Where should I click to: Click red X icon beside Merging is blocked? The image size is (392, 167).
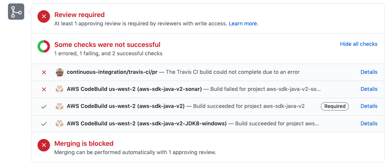click(x=44, y=145)
